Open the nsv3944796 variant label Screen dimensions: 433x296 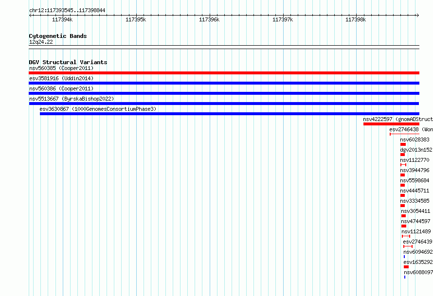coord(415,170)
